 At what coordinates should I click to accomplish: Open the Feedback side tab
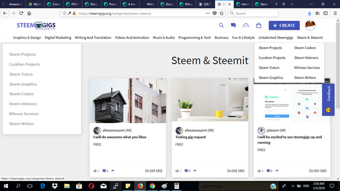pos(328,100)
